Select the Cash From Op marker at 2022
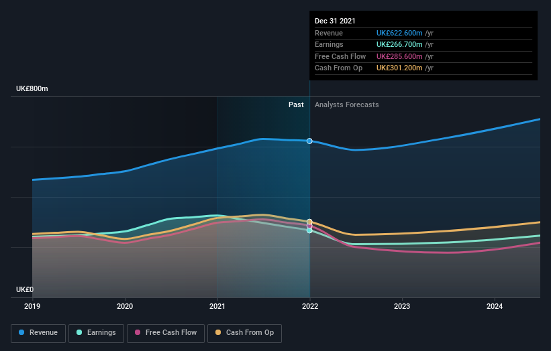Image resolution: width=551 pixels, height=351 pixels. 309,222
